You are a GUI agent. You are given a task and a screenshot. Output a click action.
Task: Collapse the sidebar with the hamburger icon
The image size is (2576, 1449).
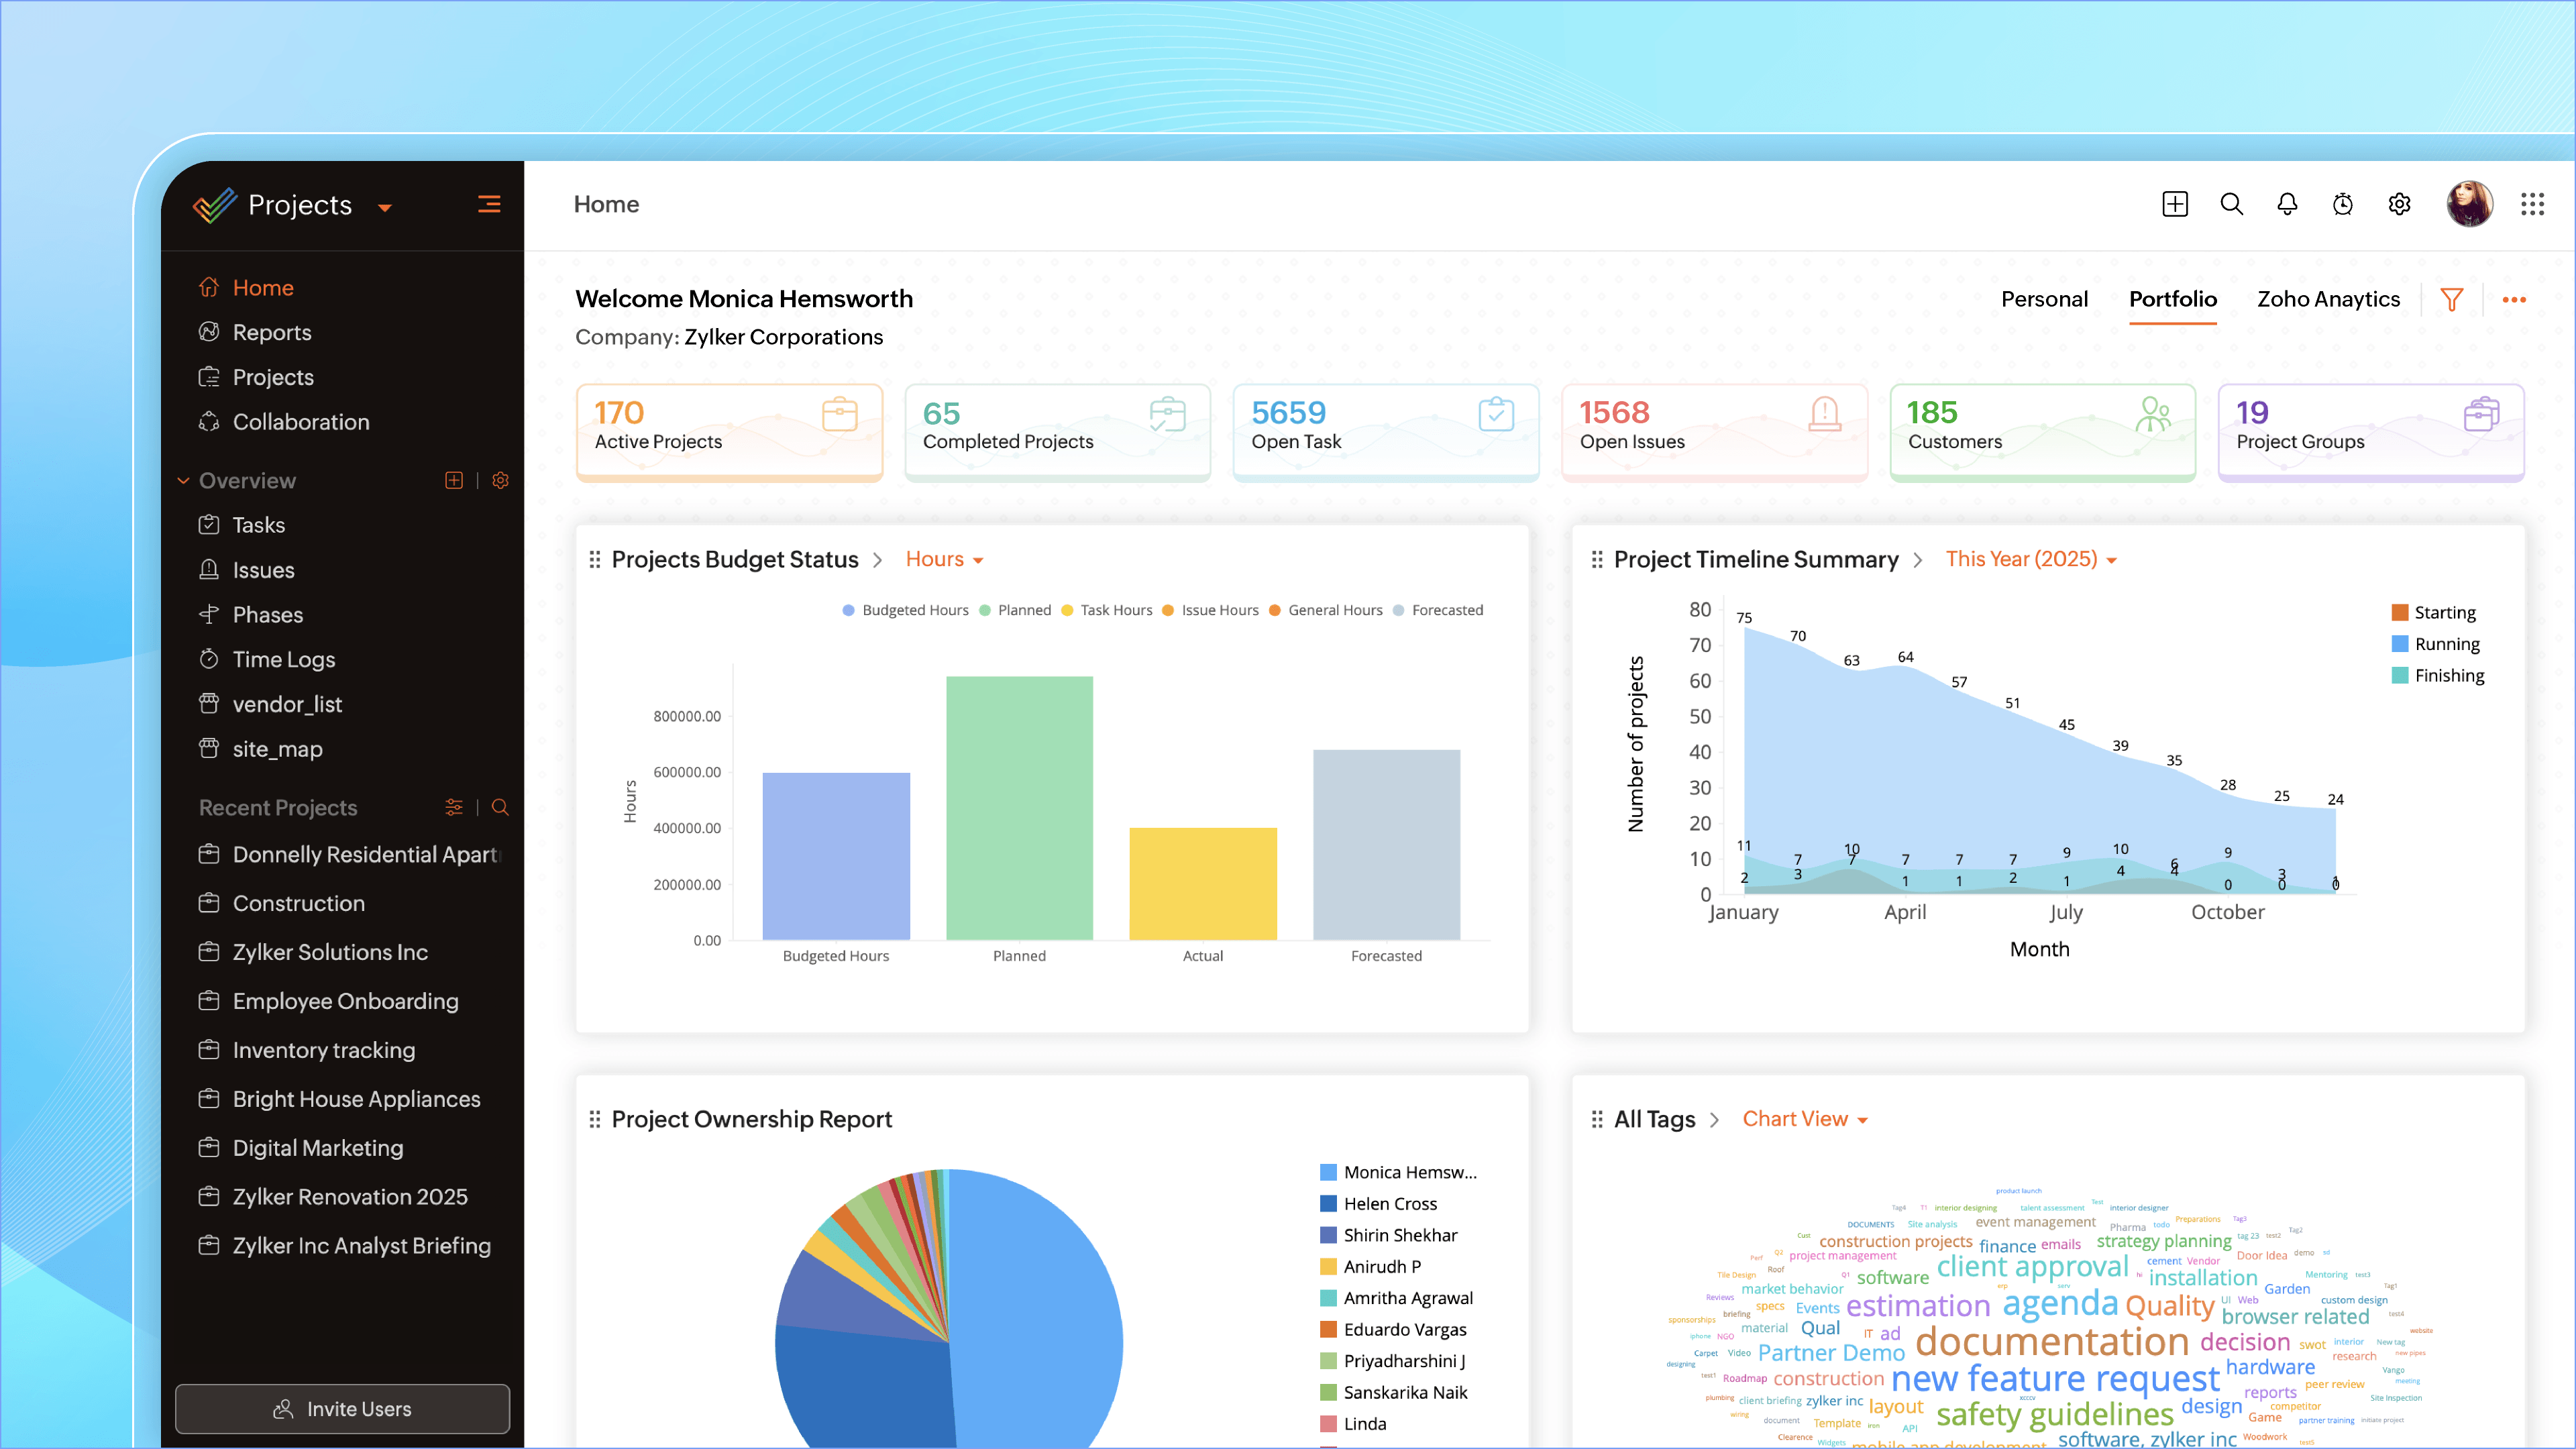pos(489,204)
